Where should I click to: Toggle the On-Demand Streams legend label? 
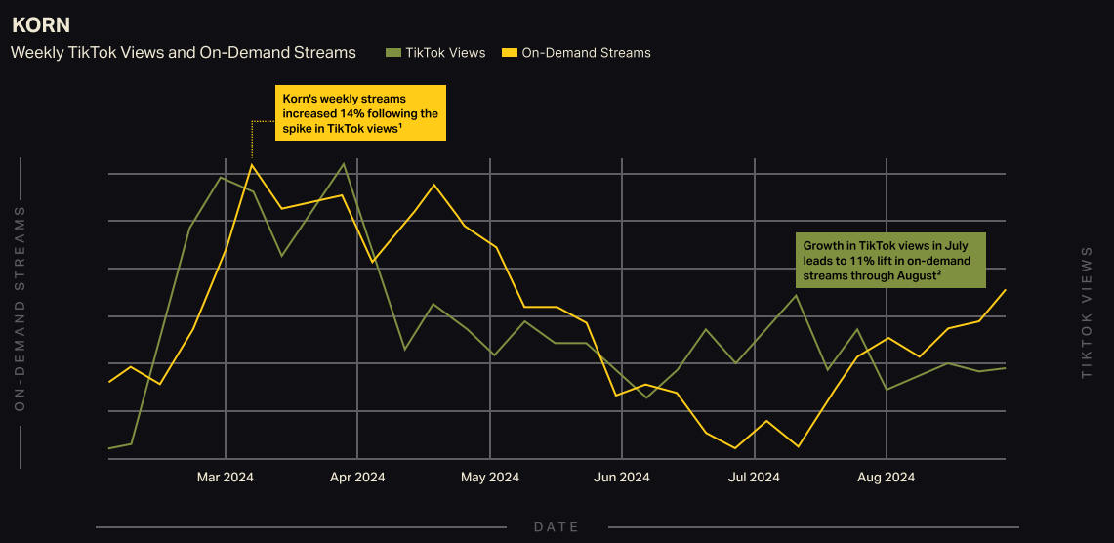pyautogui.click(x=586, y=53)
